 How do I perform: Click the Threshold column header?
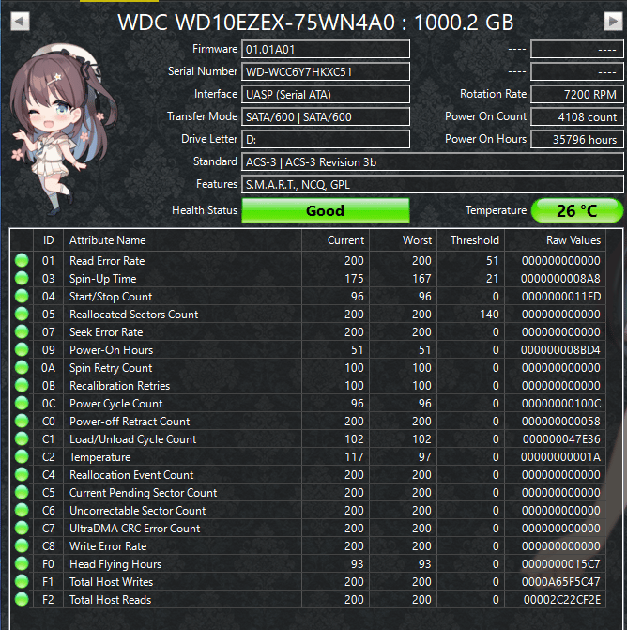[471, 240]
